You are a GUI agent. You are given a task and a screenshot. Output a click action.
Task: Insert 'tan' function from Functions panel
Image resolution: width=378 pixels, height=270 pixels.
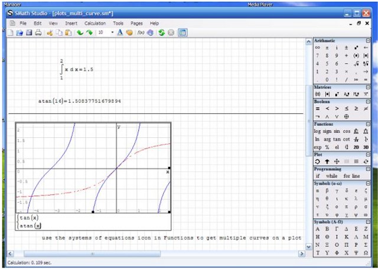pos(337,139)
